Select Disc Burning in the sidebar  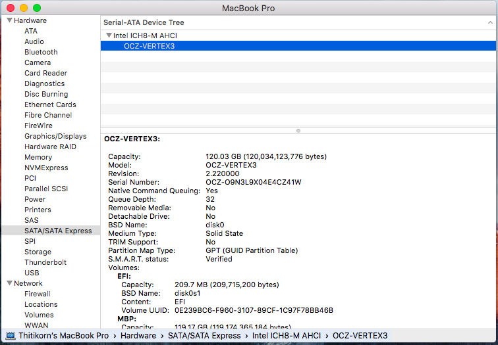tap(46, 94)
